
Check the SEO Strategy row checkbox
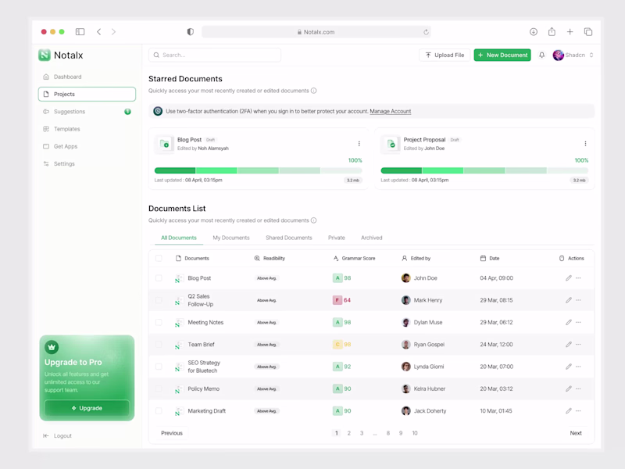159,367
